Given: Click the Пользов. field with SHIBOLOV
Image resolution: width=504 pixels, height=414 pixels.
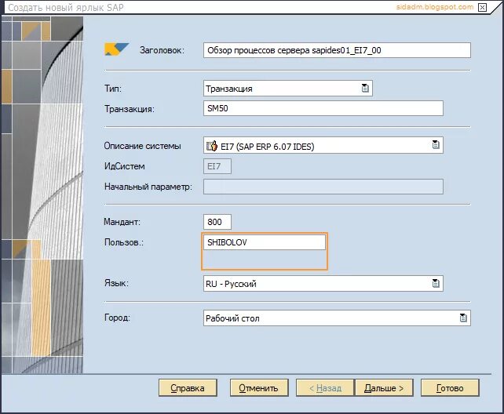Looking at the screenshot, I should coord(265,242).
